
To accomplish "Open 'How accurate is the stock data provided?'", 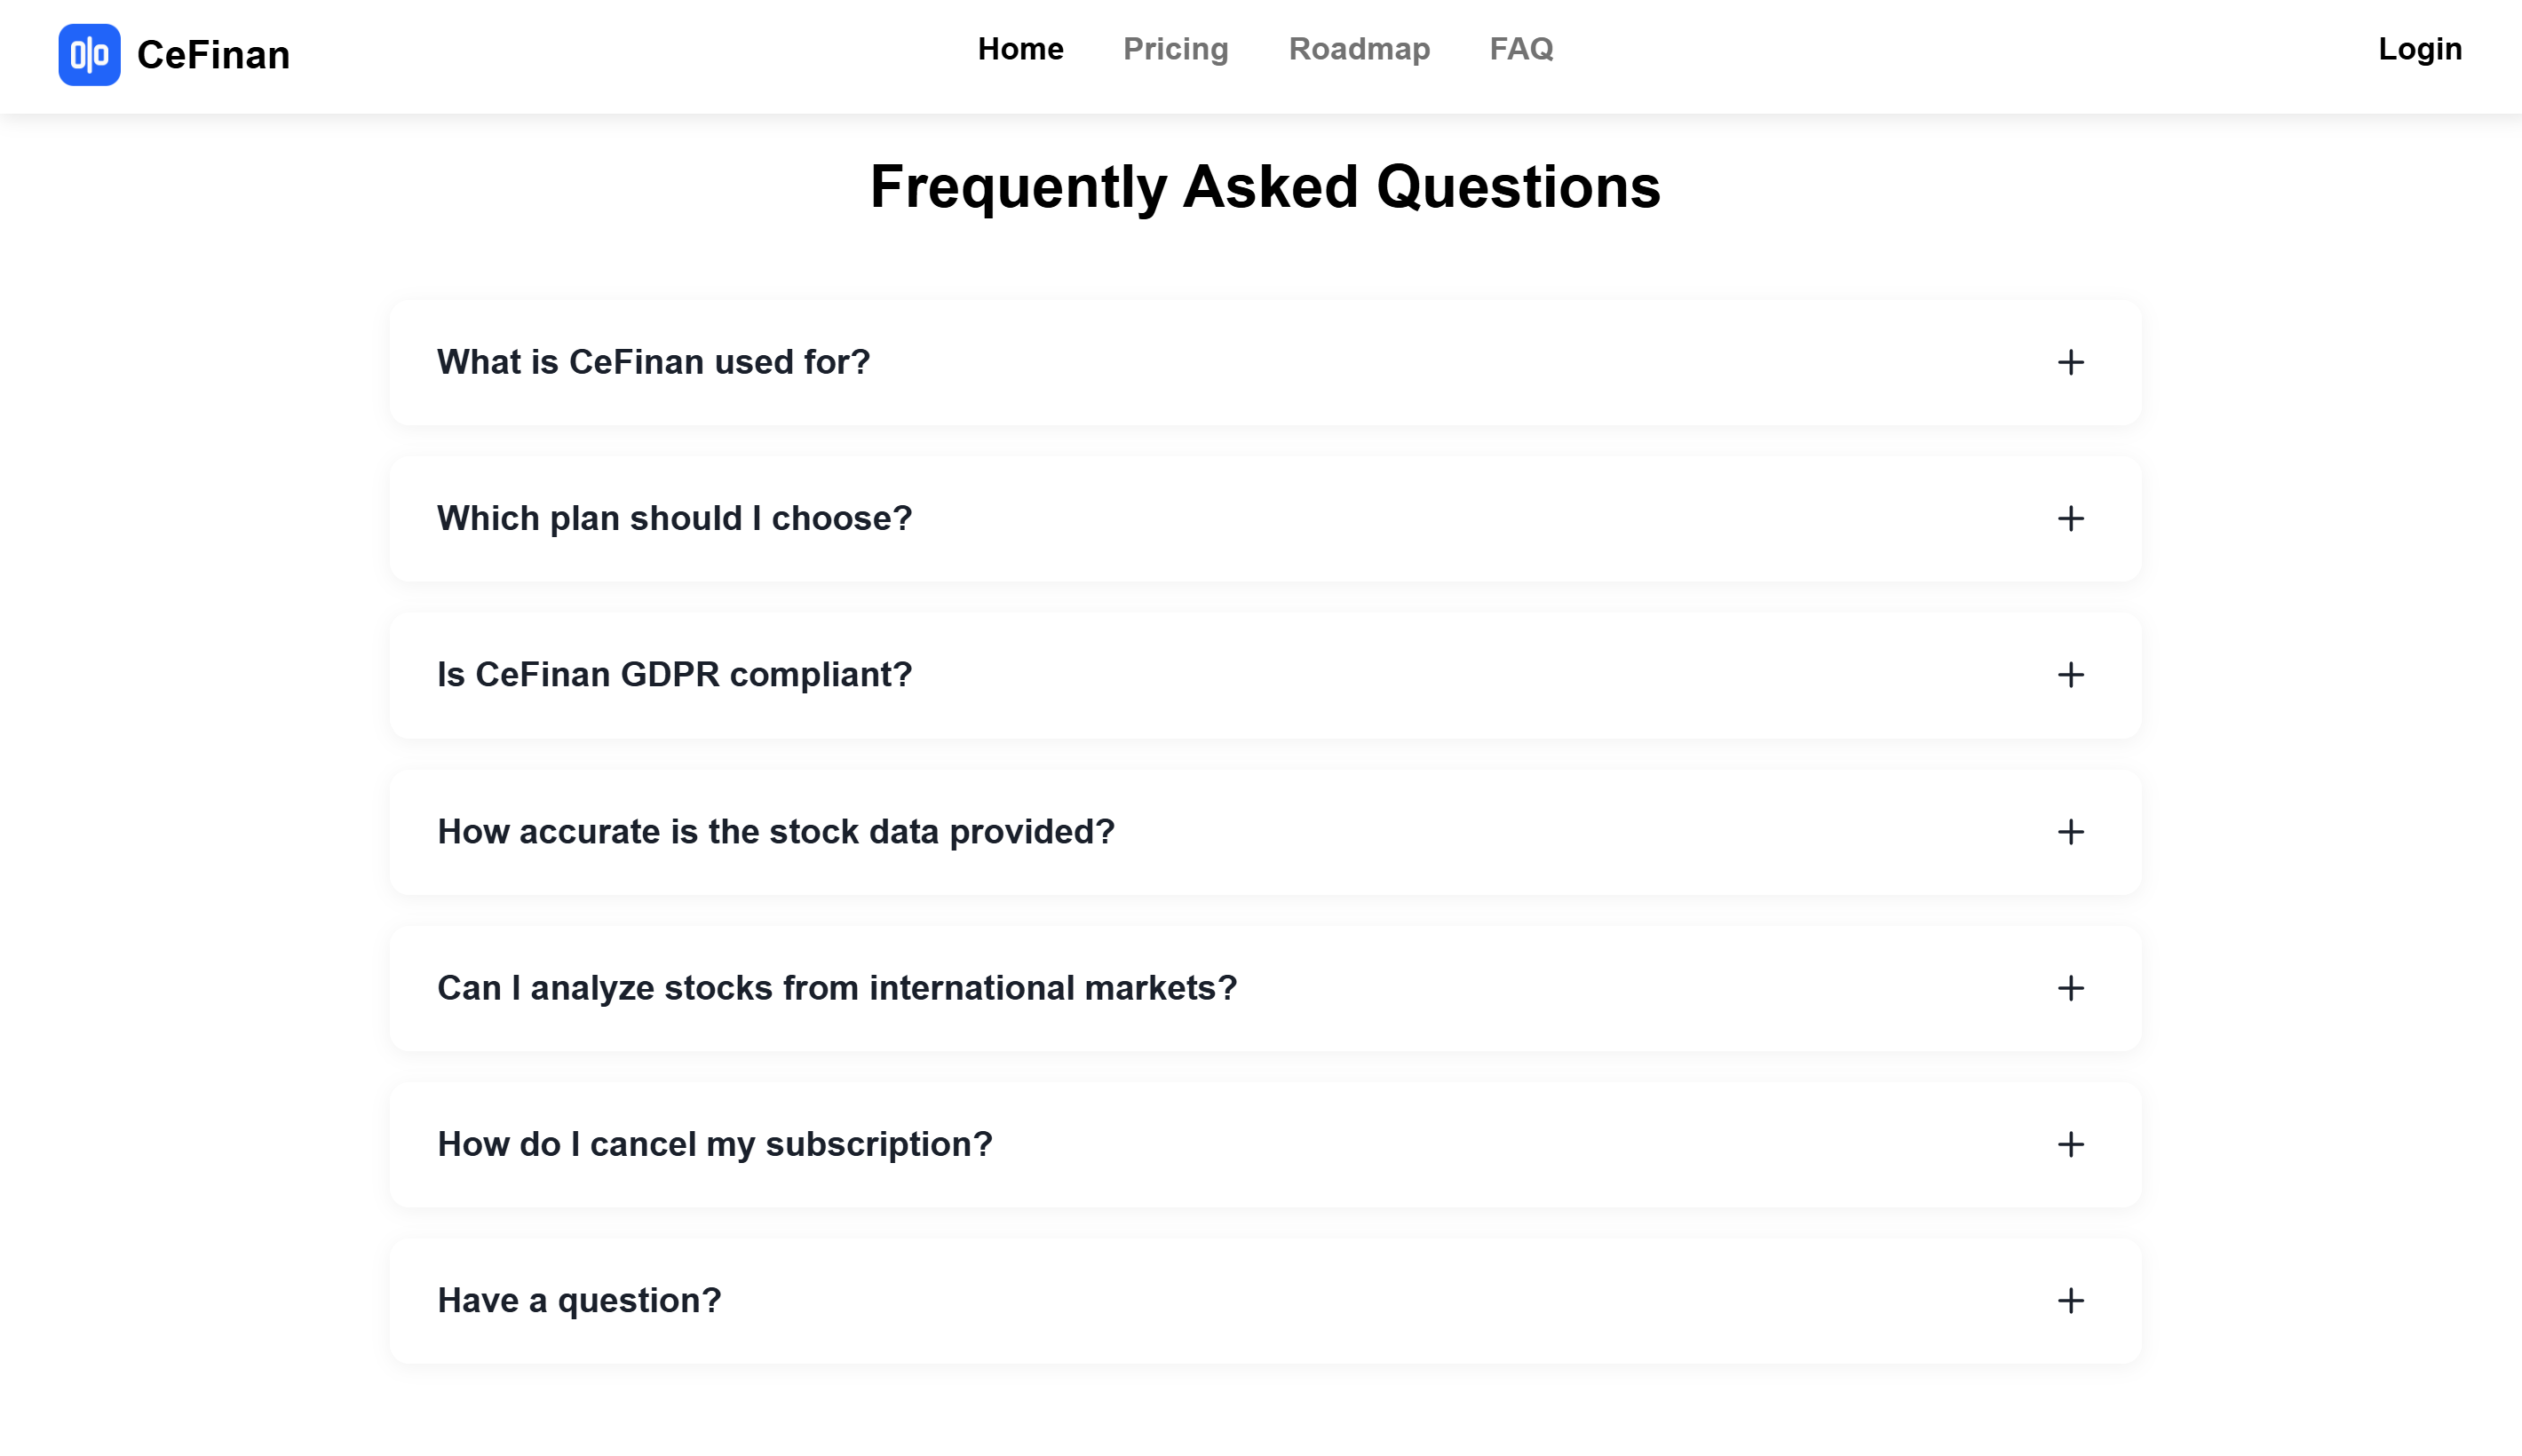I will click(x=1265, y=832).
